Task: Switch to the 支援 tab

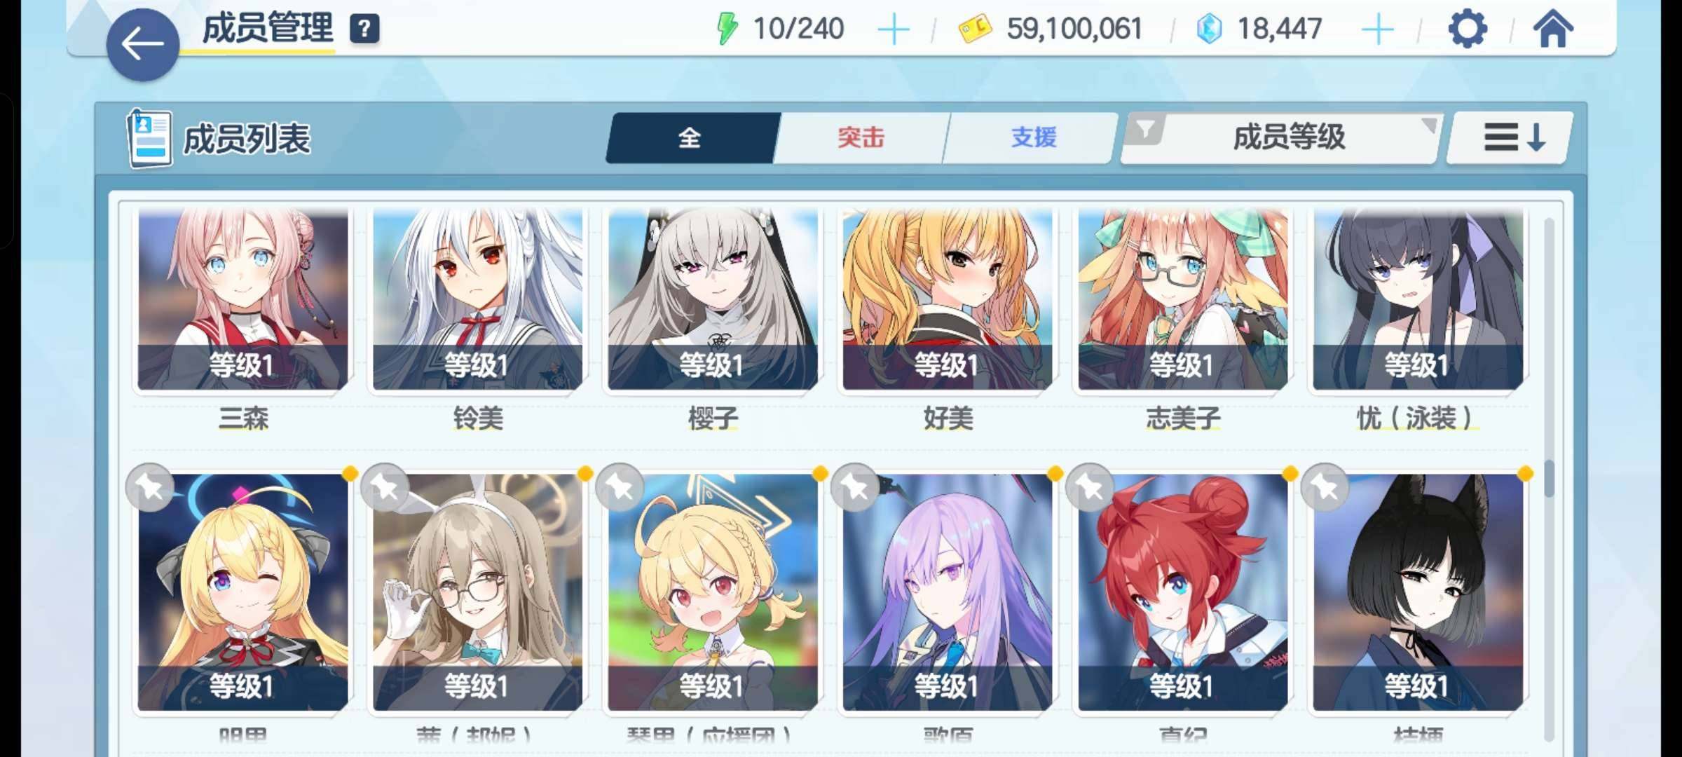Action: pos(1033,137)
